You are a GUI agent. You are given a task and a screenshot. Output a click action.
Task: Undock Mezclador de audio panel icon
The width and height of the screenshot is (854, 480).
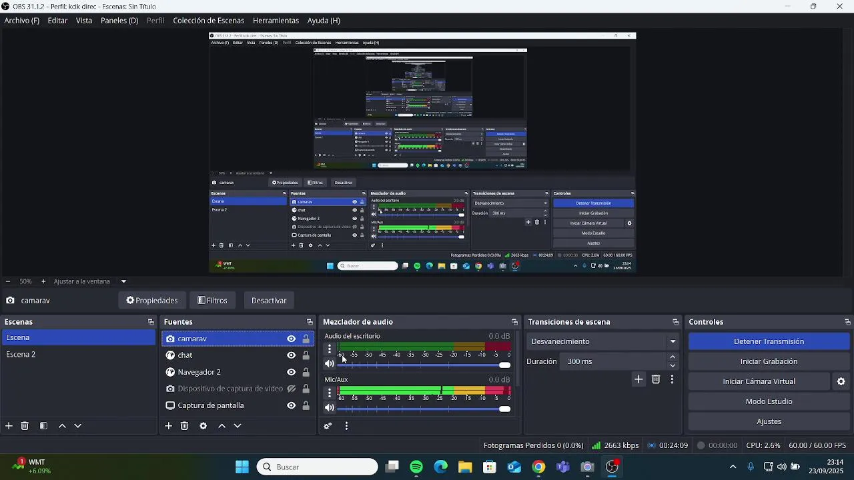(x=514, y=322)
